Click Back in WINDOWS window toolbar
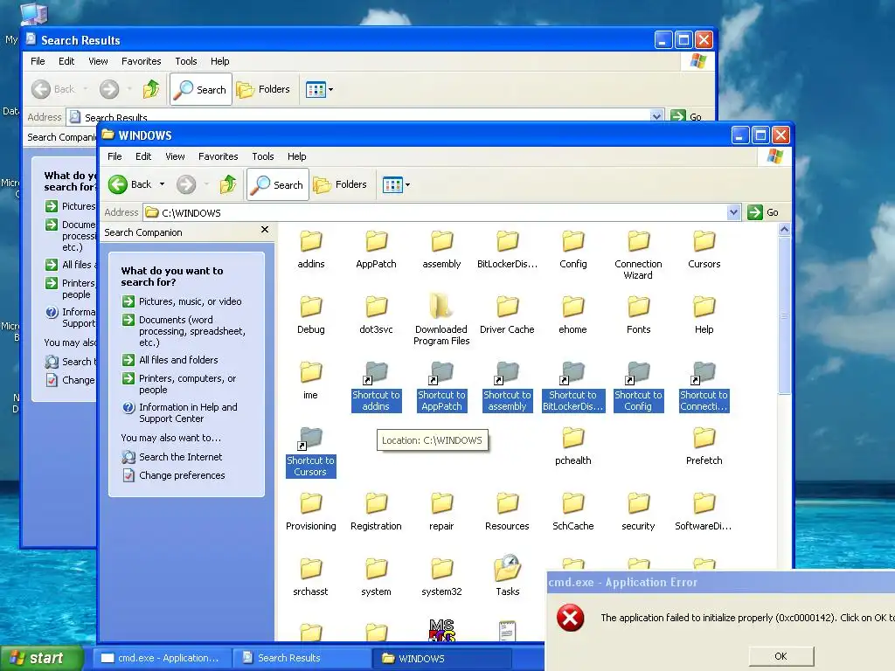 (x=130, y=184)
